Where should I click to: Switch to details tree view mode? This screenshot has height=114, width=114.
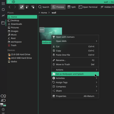33,7
